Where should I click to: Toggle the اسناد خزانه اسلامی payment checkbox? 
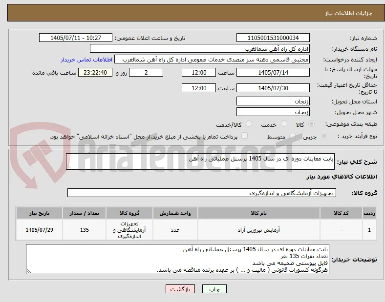point(244,136)
